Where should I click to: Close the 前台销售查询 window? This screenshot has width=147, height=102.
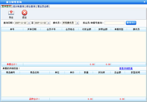point(144,2)
